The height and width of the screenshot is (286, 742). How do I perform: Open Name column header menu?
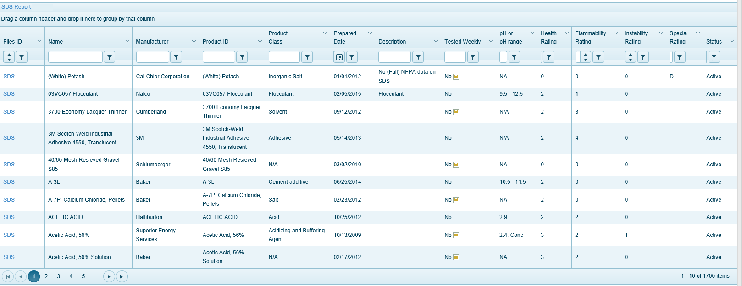tap(127, 41)
